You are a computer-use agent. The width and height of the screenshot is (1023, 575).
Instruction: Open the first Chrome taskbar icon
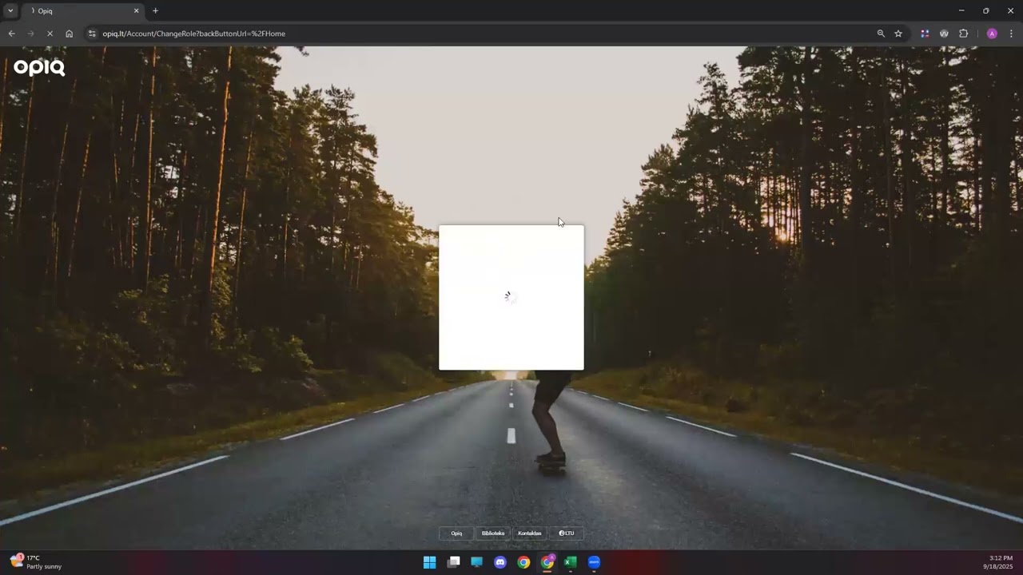pyautogui.click(x=523, y=562)
